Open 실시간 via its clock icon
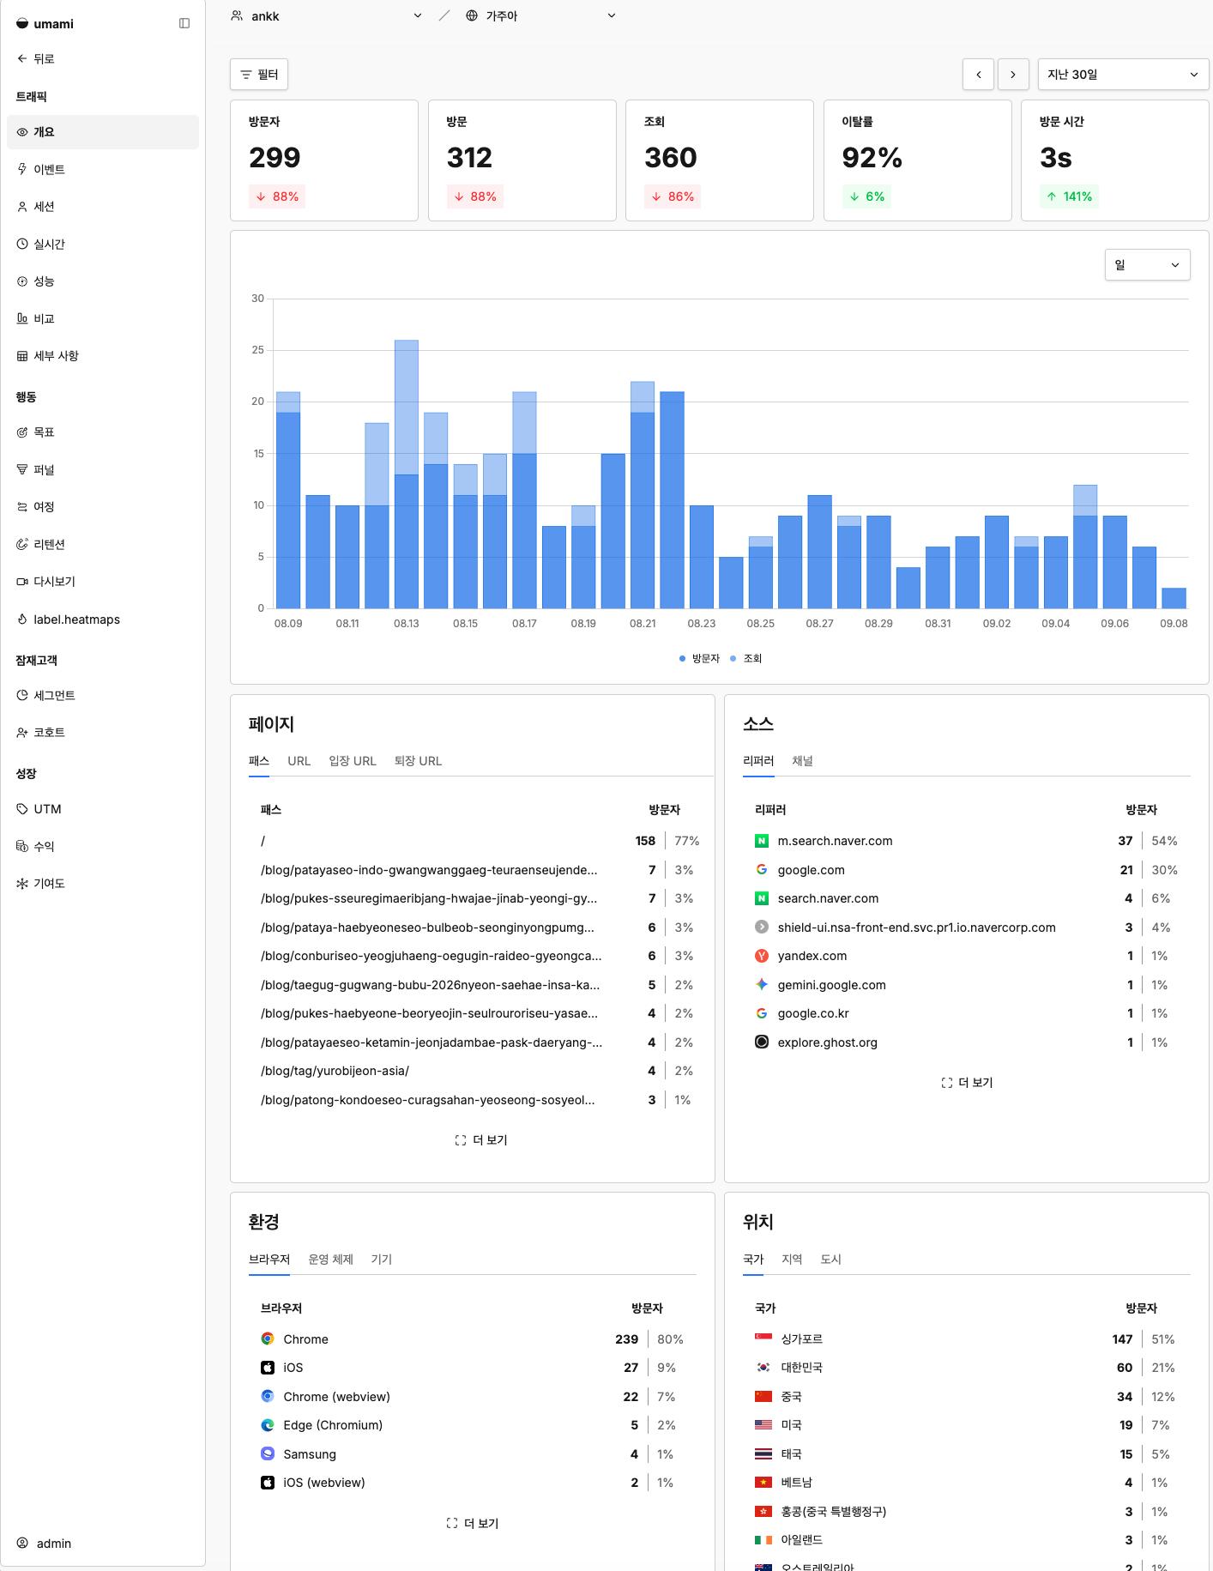The width and height of the screenshot is (1213, 1571). point(22,244)
